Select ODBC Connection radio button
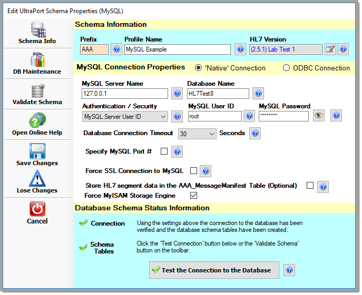362x295 pixels. click(286, 68)
